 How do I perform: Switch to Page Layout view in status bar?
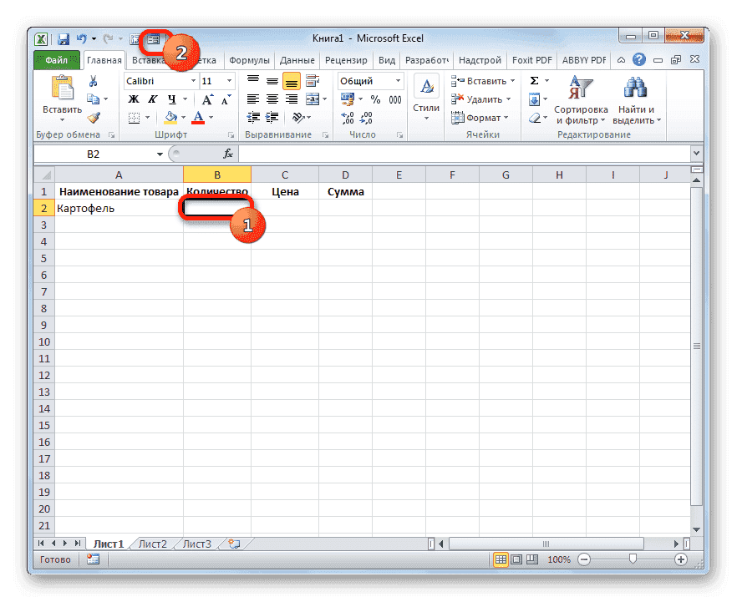(x=516, y=559)
